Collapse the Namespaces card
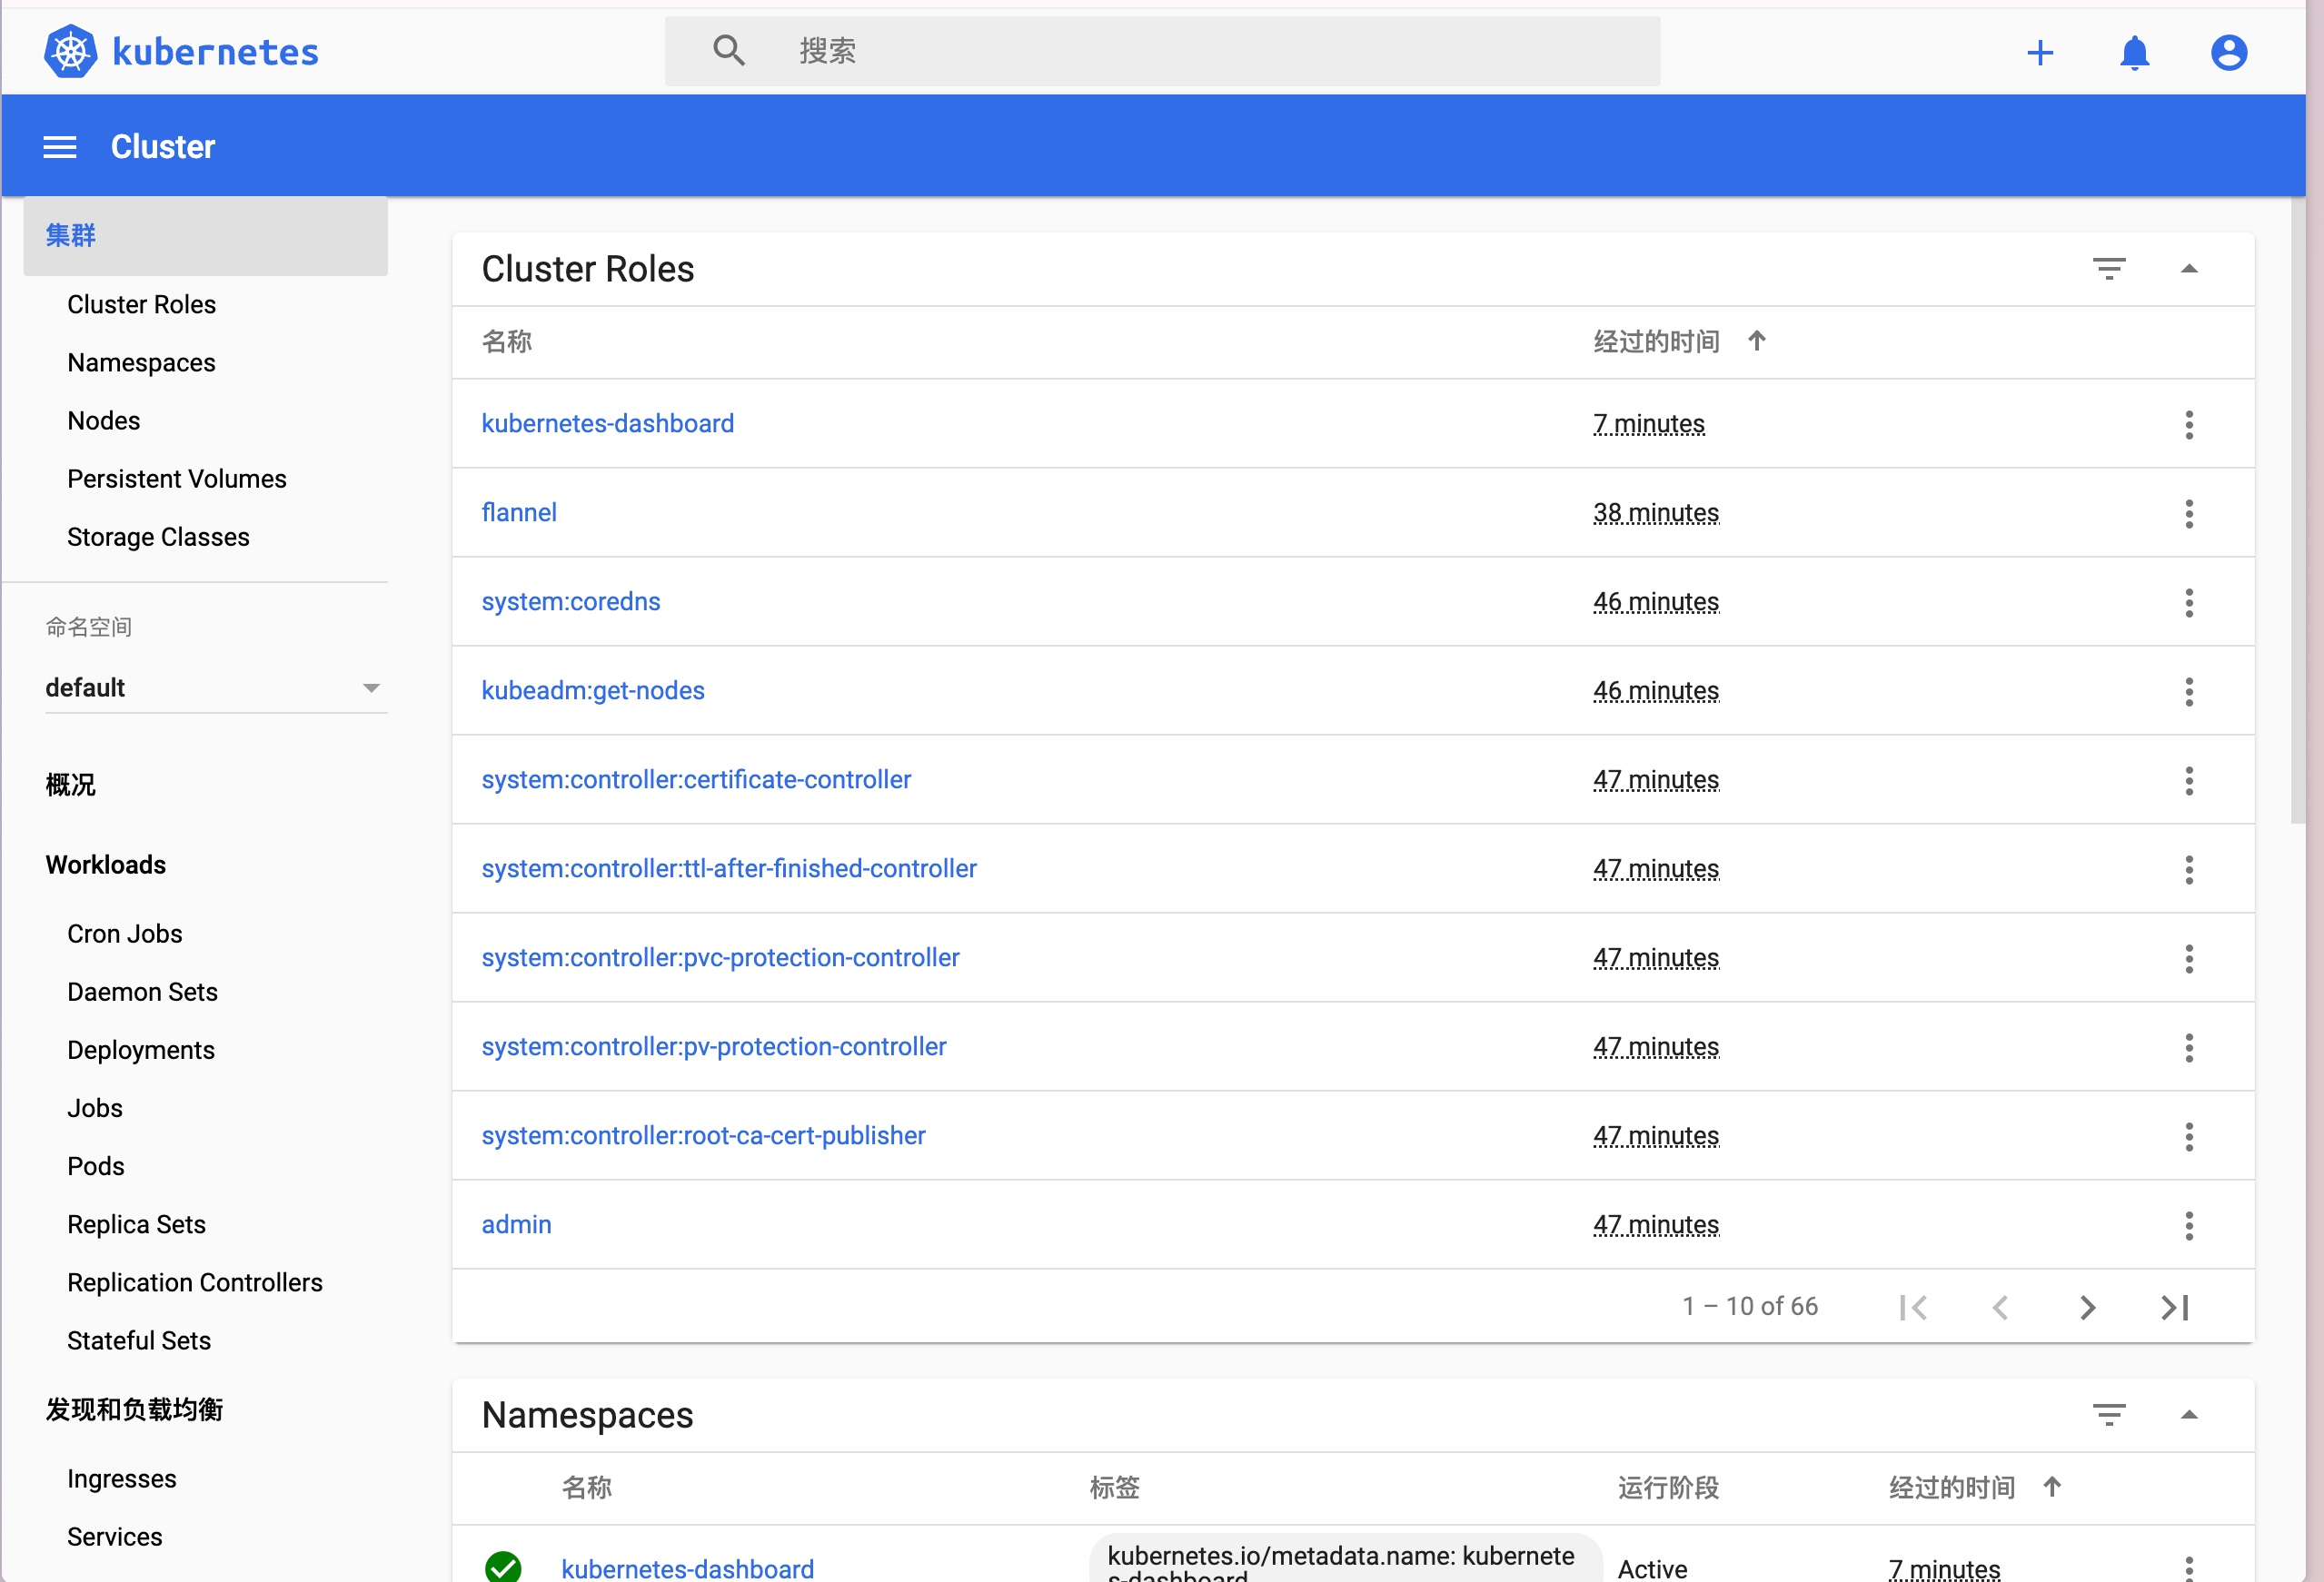Screen dimensions: 2324x1582 coord(2189,1414)
